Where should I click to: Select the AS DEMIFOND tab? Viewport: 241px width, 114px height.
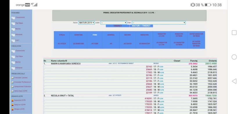click(x=78, y=44)
